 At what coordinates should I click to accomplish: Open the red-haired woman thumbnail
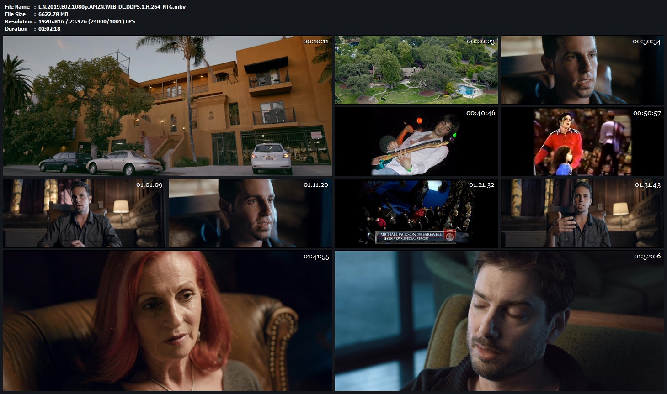[x=167, y=320]
